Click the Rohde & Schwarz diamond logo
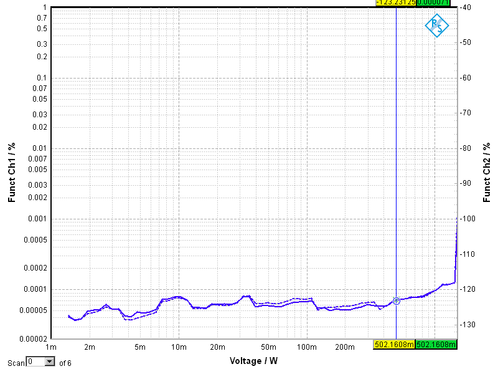The image size is (498, 374). [x=436, y=25]
